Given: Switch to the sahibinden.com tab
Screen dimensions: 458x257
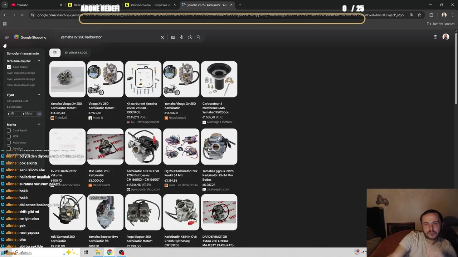Looking at the screenshot, I should (x=150, y=5).
